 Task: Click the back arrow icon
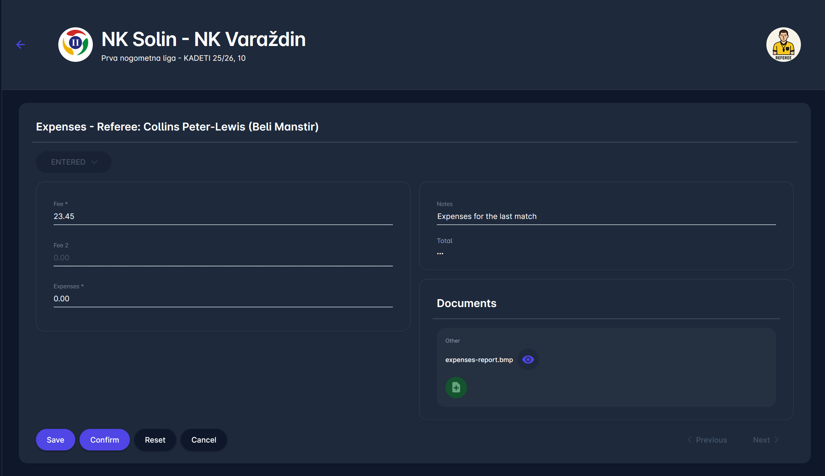[21, 45]
